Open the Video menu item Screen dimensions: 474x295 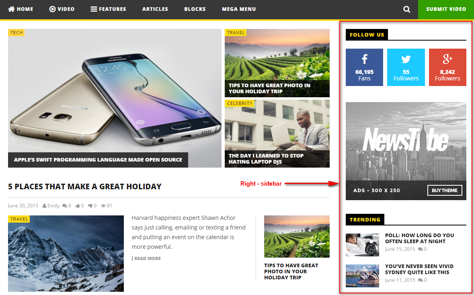[x=62, y=9]
